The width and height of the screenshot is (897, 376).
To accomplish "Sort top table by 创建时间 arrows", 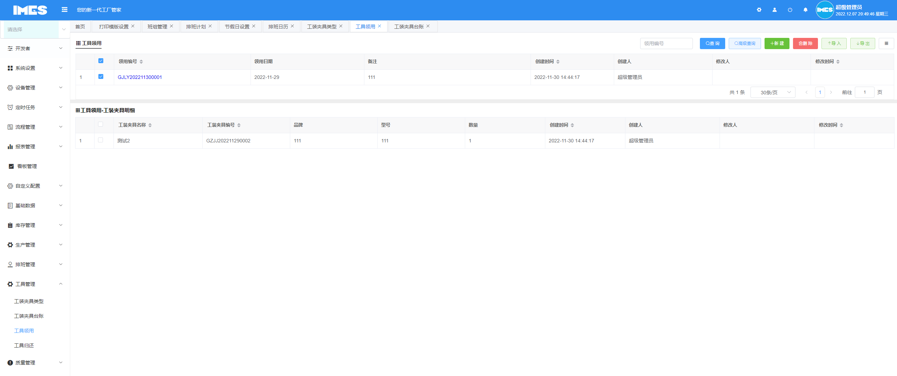I will pos(558,62).
